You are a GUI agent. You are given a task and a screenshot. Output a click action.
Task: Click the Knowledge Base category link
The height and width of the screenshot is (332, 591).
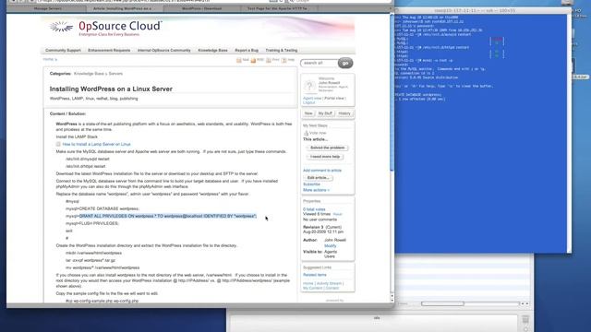89,74
